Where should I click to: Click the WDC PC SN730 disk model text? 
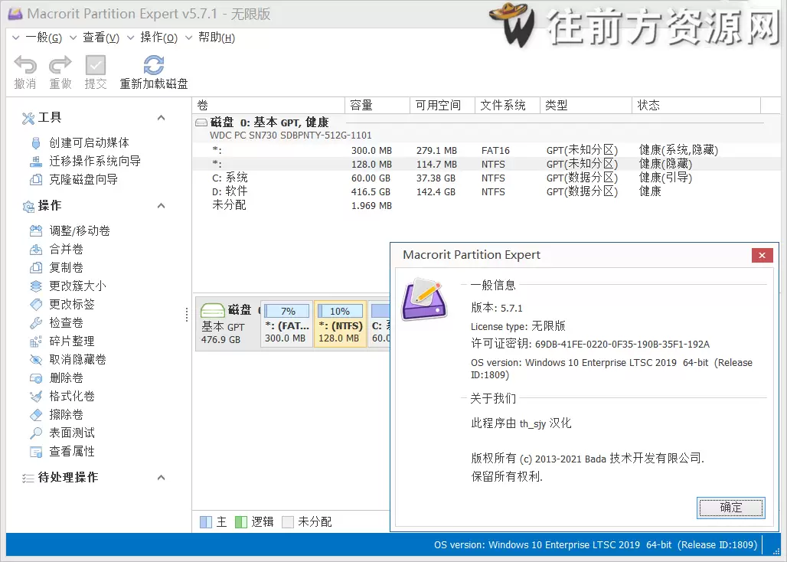(291, 136)
